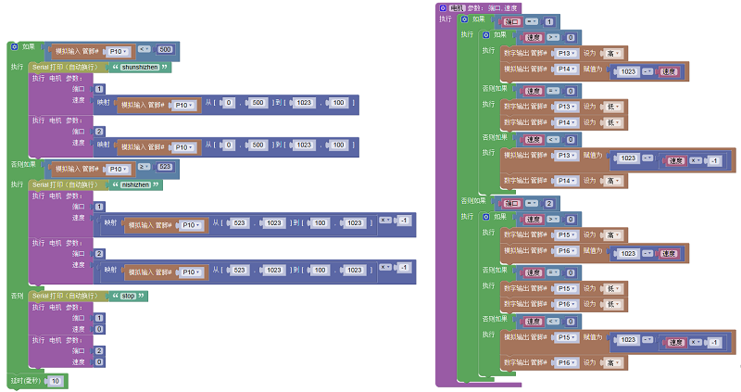Click the value 10 in the 延时 block
The image size is (741, 392).
point(56,381)
